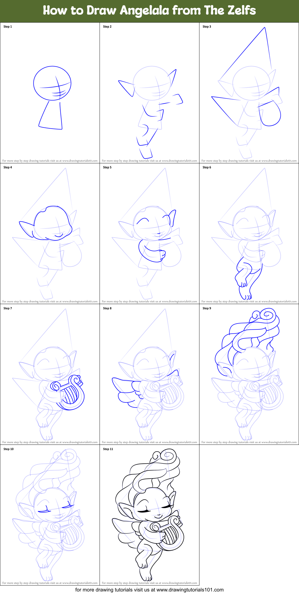The image size is (299, 594).
Task: Click the 'Step 3' label
Action: [x=207, y=27]
